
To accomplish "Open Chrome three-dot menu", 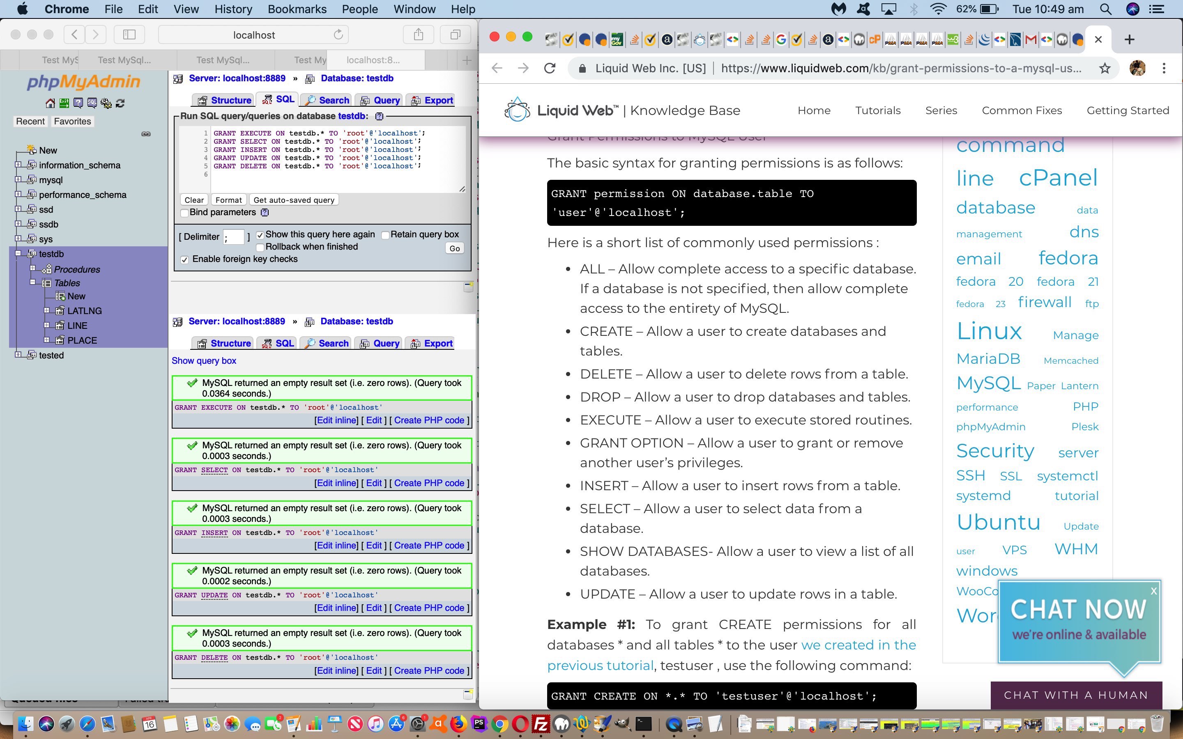I will coord(1164,69).
